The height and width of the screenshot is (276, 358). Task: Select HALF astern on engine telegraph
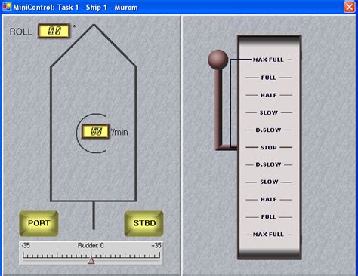[x=269, y=199]
